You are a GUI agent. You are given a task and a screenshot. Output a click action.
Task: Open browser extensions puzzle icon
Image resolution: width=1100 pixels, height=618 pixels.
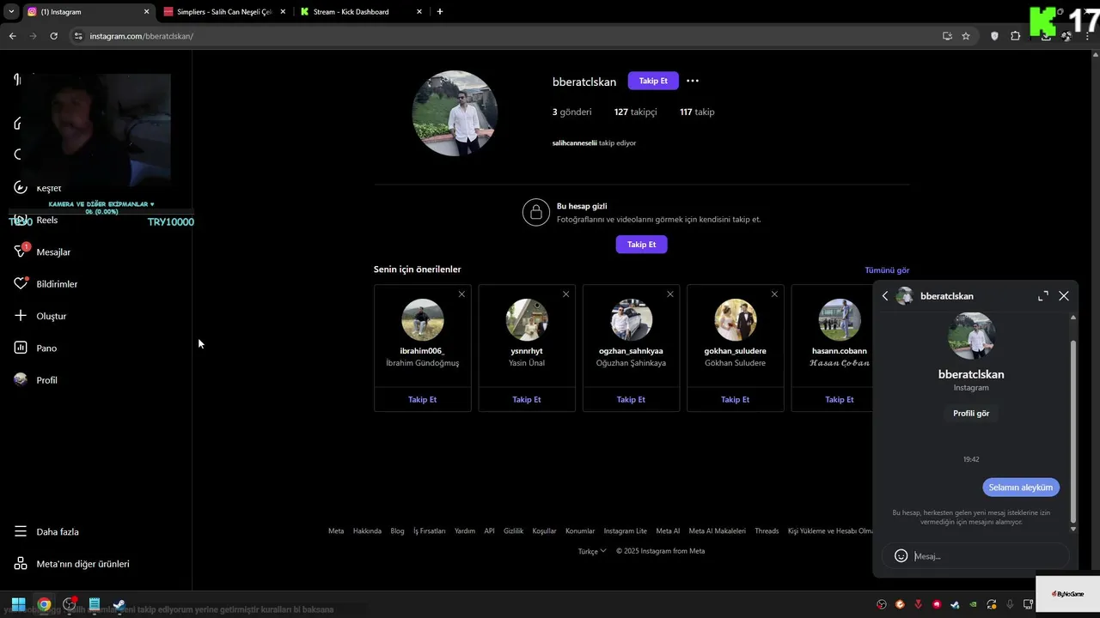1016,36
